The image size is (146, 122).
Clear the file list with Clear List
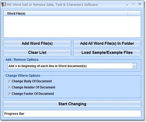pos(37,53)
